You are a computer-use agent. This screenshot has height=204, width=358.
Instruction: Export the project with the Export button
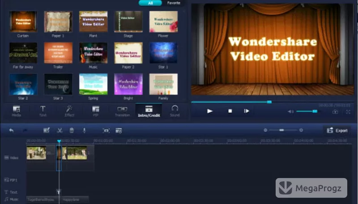click(337, 131)
